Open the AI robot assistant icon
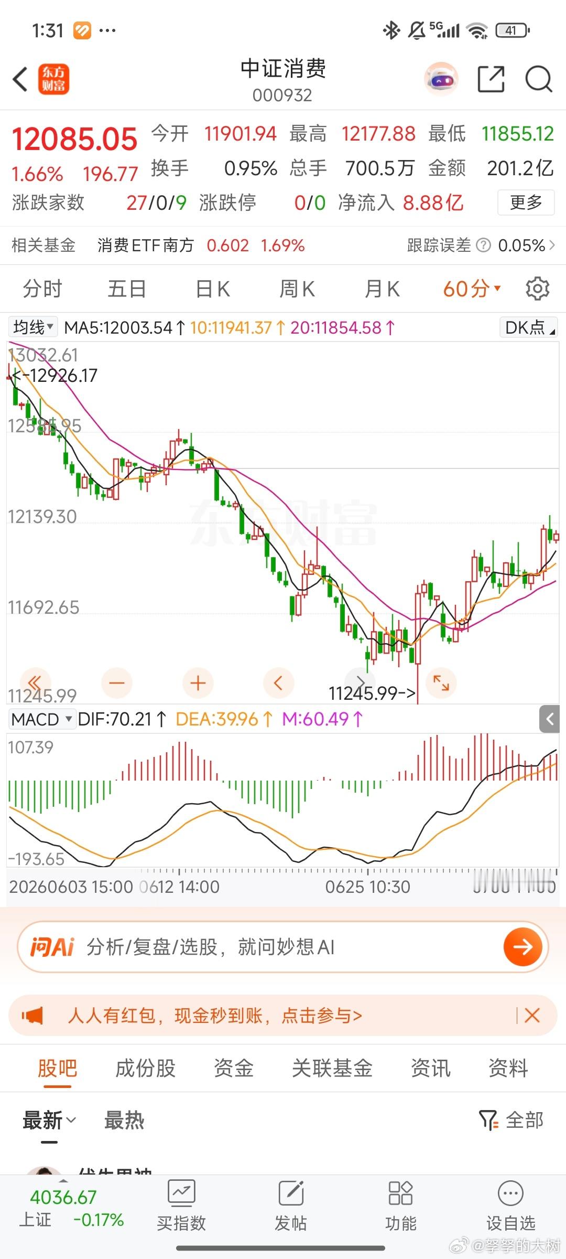 coord(441,80)
